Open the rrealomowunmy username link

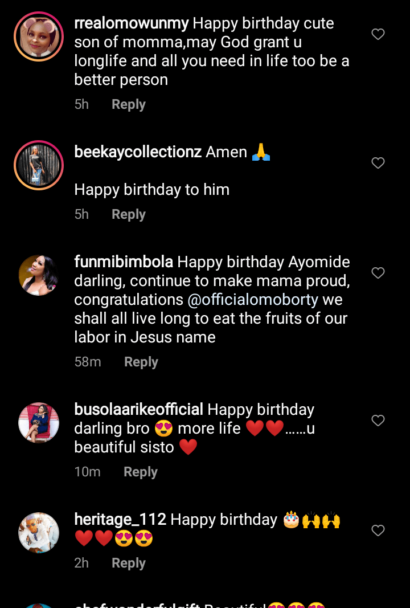132,23
